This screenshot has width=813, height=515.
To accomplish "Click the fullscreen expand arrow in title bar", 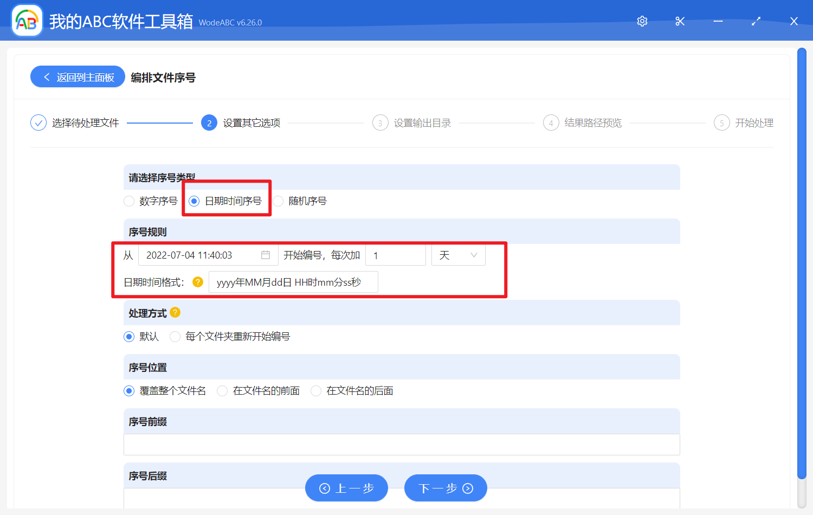I will 756,21.
